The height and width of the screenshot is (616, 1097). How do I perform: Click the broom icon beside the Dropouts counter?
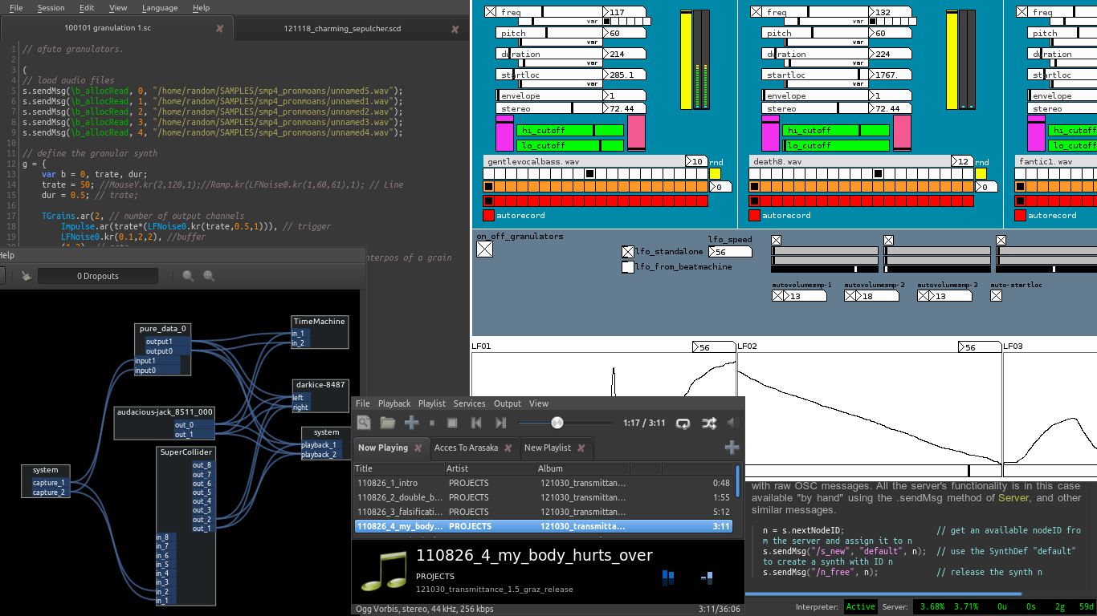point(27,276)
